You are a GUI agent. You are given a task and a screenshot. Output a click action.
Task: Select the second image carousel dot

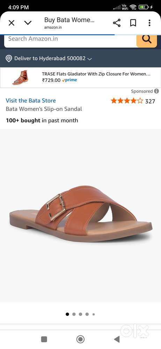pyautogui.click(x=74, y=314)
